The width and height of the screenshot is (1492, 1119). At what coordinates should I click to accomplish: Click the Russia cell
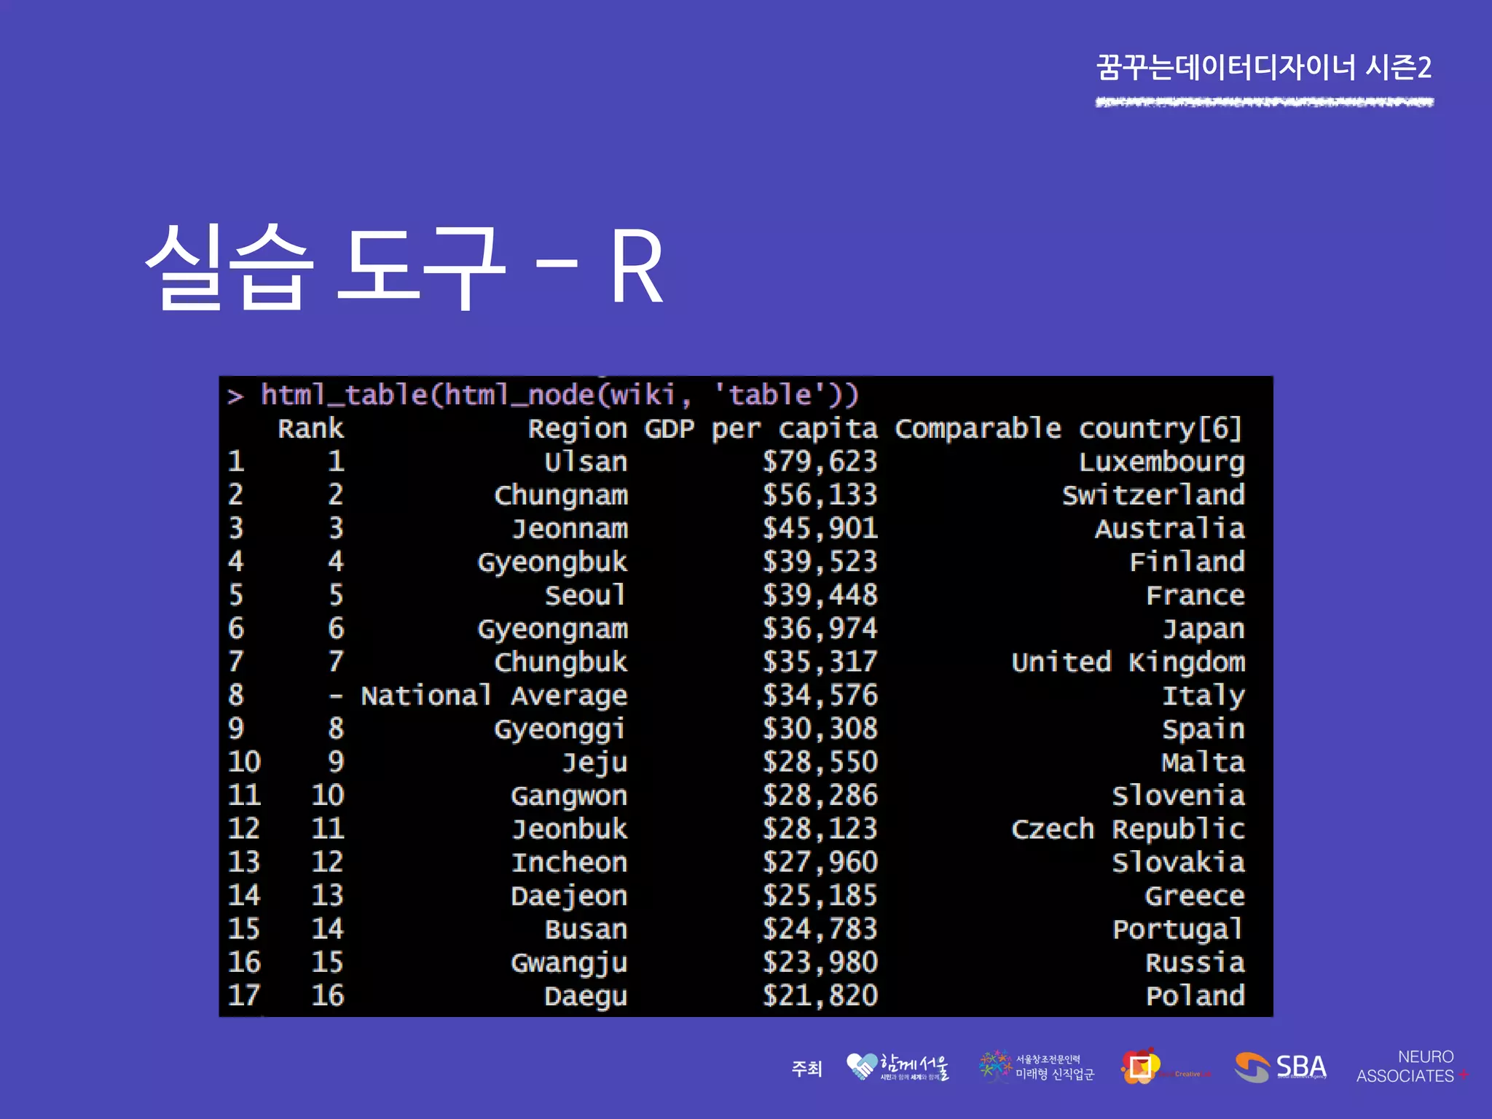(1195, 963)
